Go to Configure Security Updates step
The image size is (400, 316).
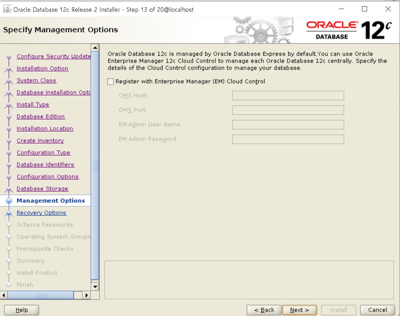[54, 56]
